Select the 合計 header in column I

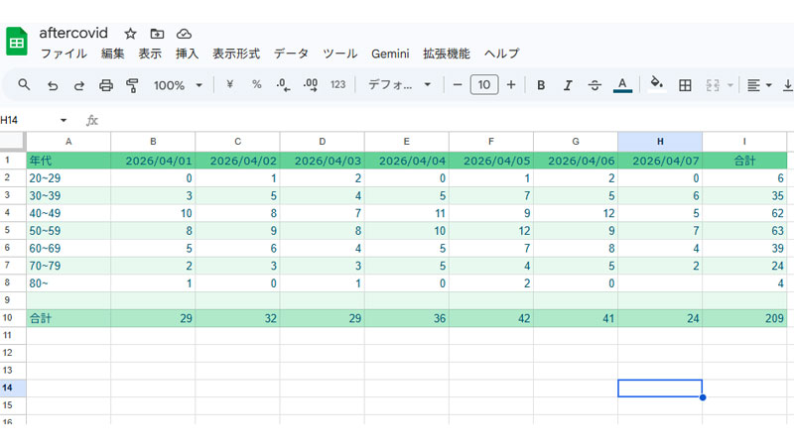(x=744, y=161)
